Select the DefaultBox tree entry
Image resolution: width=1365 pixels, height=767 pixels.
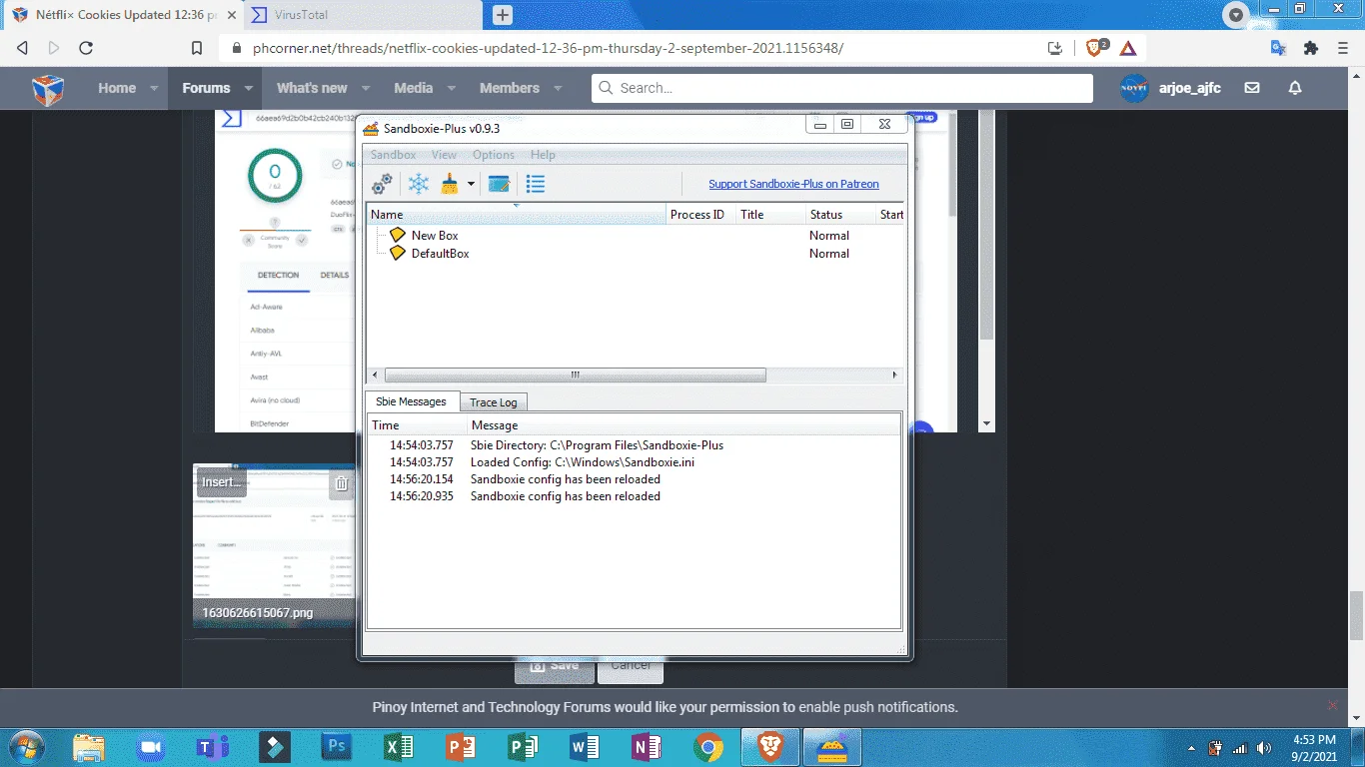tap(440, 254)
